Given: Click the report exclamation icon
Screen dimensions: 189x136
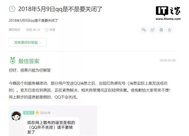Looking at the screenshot, I should 47,30.
